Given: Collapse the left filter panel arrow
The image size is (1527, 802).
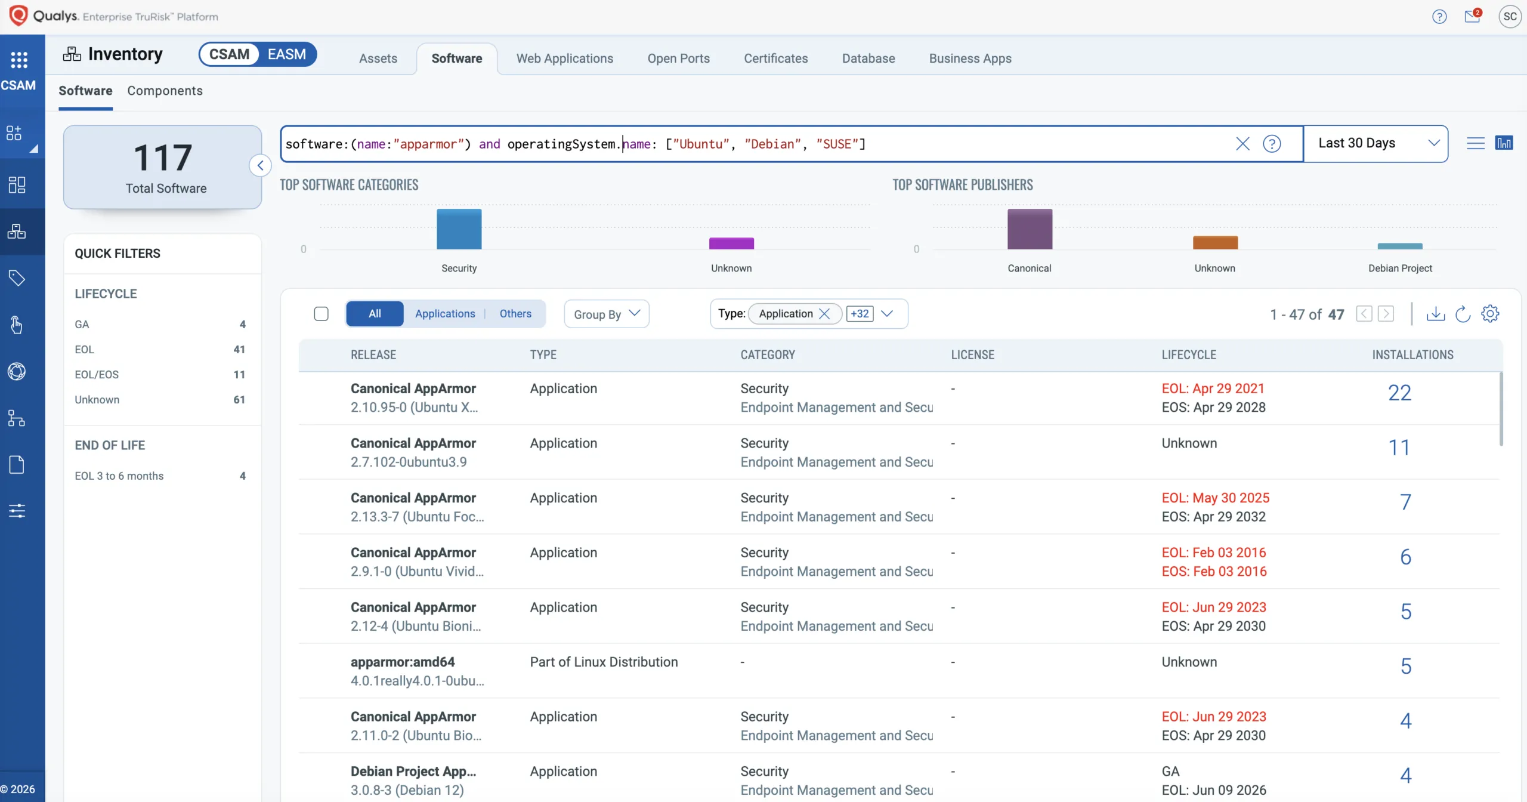Looking at the screenshot, I should point(260,166).
